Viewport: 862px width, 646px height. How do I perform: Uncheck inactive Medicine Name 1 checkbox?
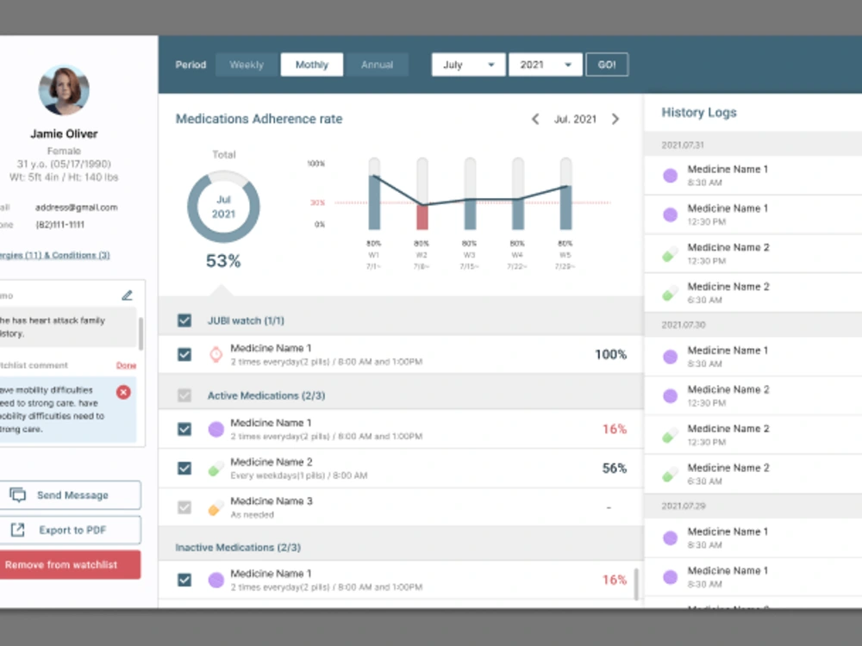(184, 580)
